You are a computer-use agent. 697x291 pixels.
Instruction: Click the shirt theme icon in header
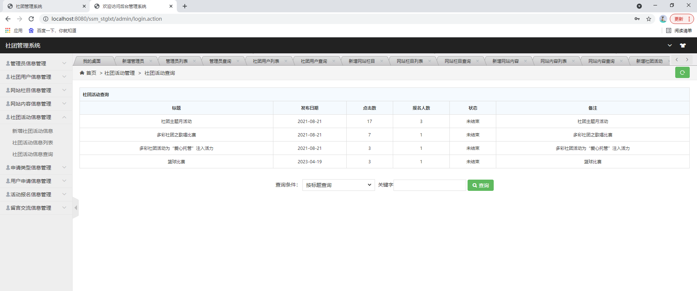(x=683, y=45)
